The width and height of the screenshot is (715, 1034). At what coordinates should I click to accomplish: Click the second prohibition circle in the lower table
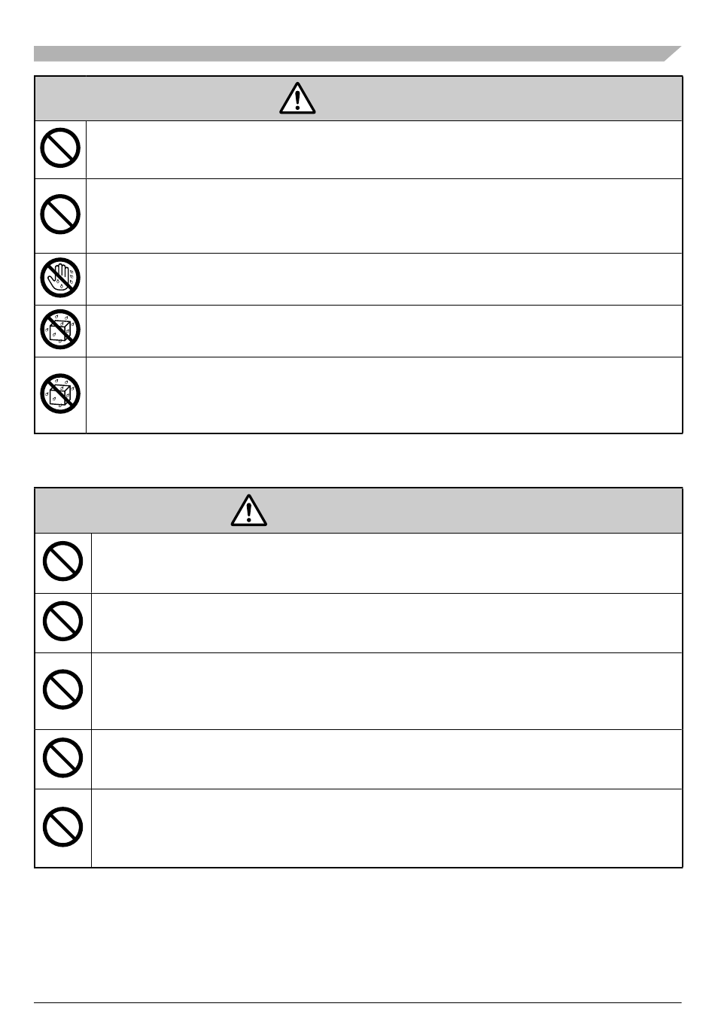coord(62,622)
